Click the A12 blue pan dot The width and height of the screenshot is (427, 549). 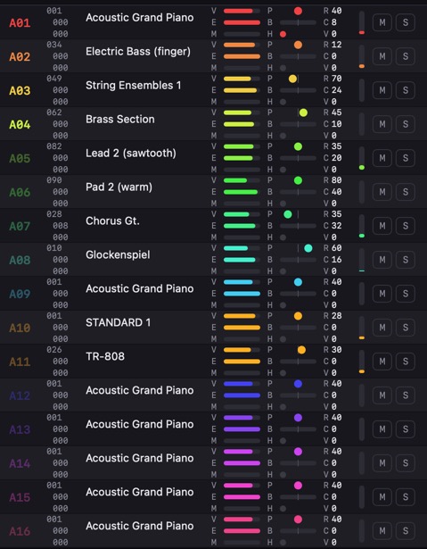point(298,384)
